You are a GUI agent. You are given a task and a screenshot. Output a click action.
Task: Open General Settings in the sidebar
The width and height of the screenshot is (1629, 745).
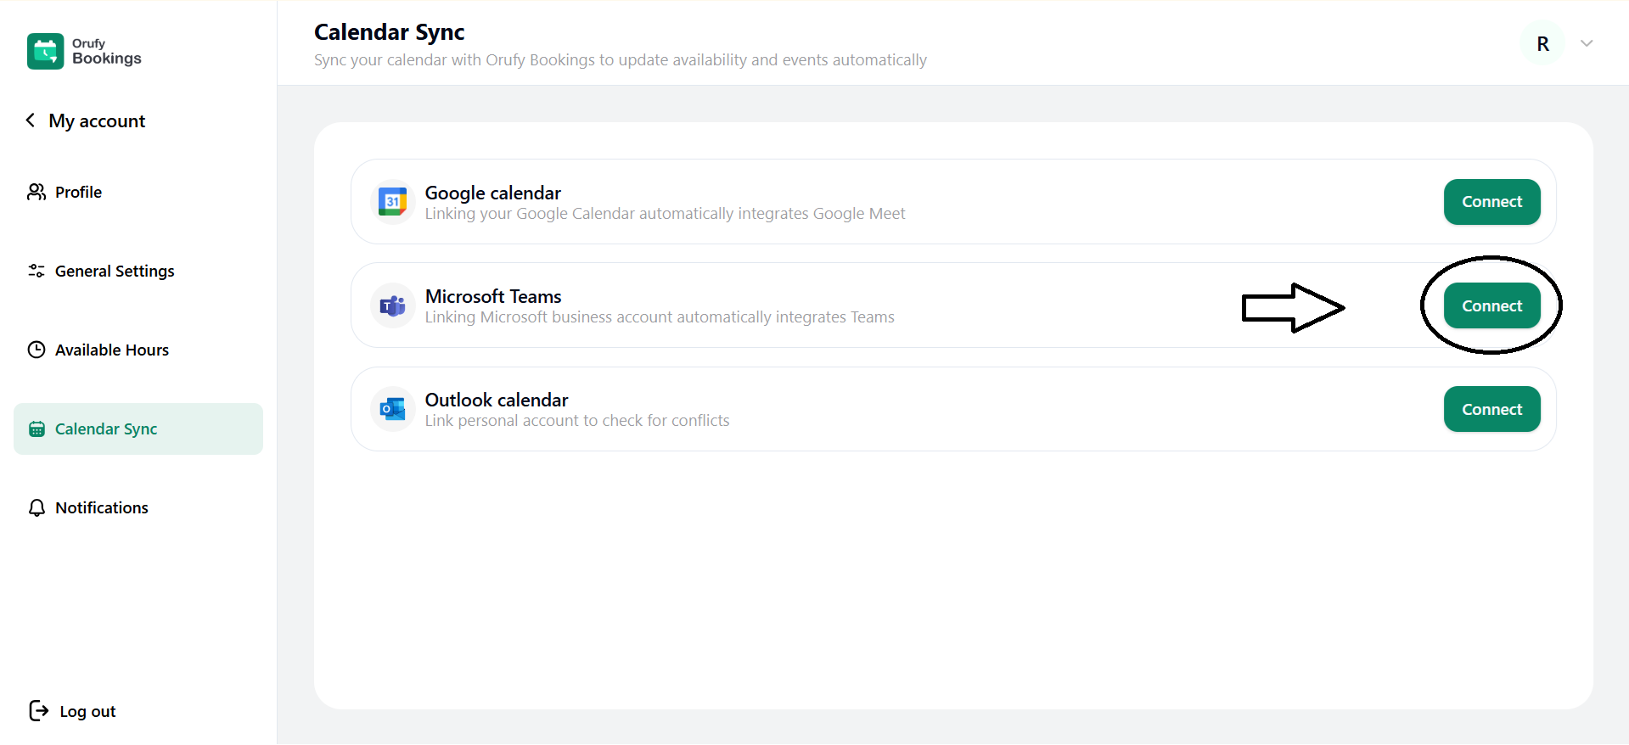(115, 272)
